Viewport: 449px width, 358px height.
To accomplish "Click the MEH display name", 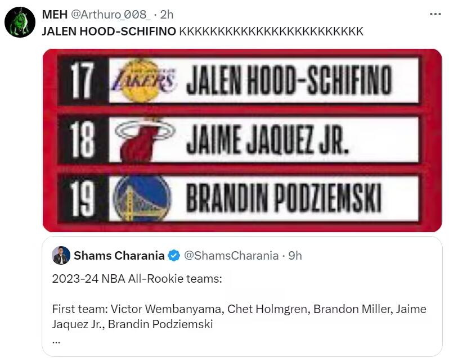I will [x=55, y=15].
